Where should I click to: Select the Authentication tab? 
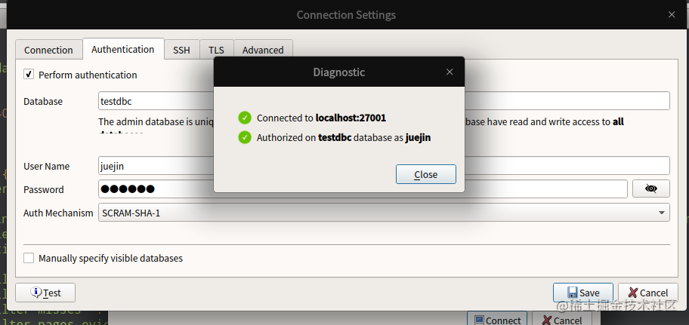(123, 49)
